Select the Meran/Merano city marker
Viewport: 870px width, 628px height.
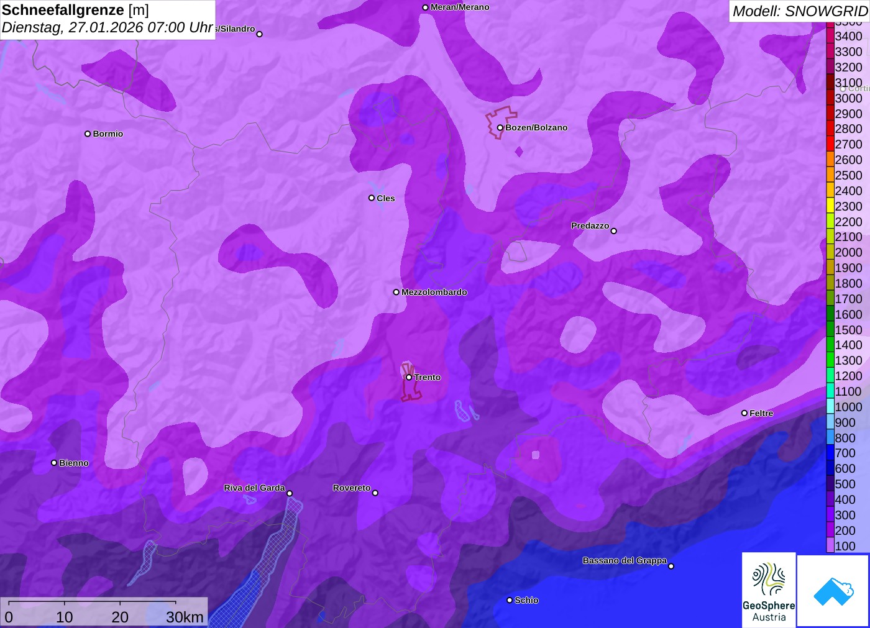425,7
